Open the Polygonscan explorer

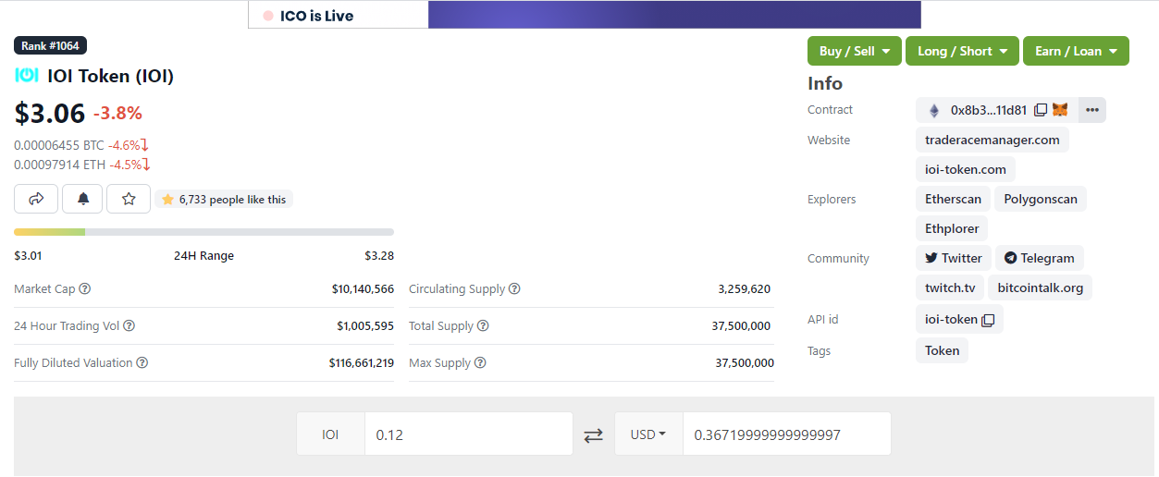click(x=1041, y=200)
